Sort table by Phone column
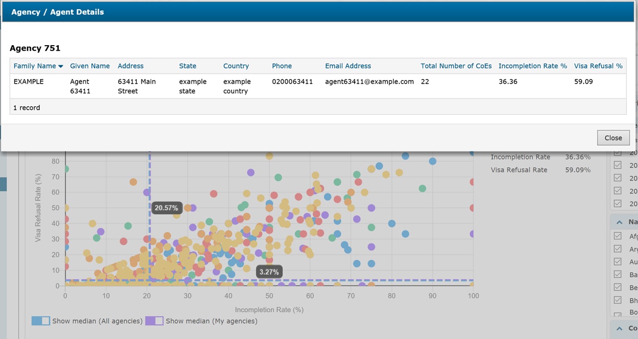 coord(282,66)
